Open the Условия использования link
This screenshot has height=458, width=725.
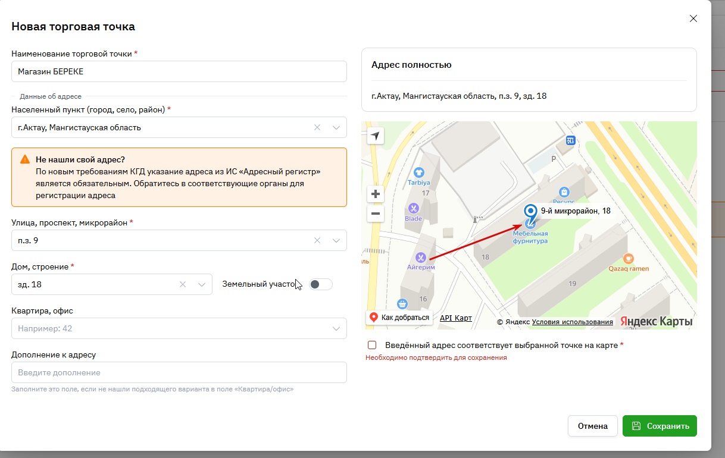pos(573,322)
